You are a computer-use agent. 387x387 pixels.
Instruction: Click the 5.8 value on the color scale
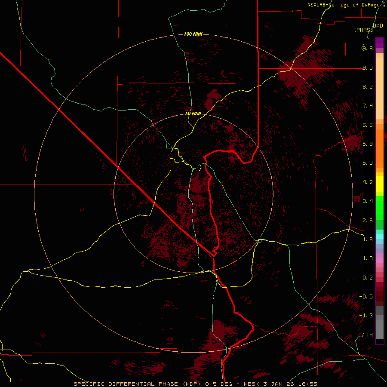point(368,144)
